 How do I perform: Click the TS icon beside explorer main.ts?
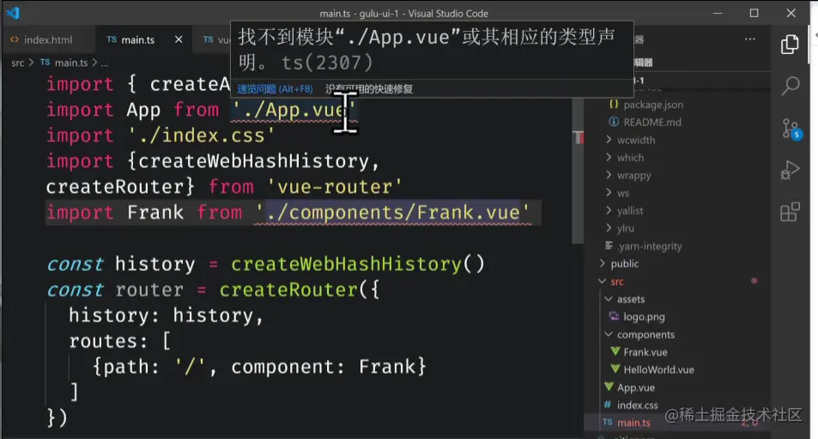tap(607, 423)
